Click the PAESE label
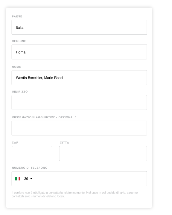This screenshot has height=215, width=172. [17, 16]
